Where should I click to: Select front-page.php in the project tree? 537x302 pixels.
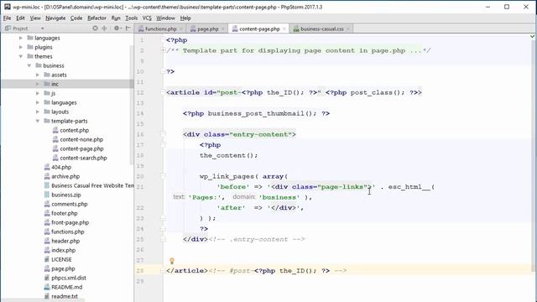click(x=70, y=223)
